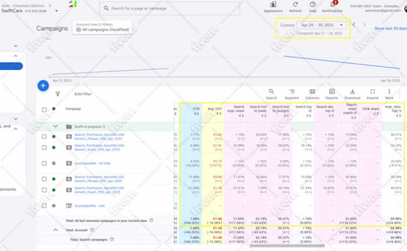Click the filter funnel icon next to Add filter
This screenshot has width=407, height=251.
tap(58, 94)
